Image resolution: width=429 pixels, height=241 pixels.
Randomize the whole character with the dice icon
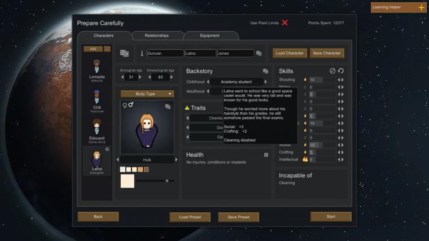tap(124, 53)
